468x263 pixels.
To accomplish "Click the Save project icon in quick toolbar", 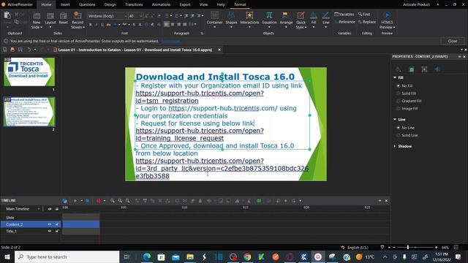I will click(x=20, y=50).
